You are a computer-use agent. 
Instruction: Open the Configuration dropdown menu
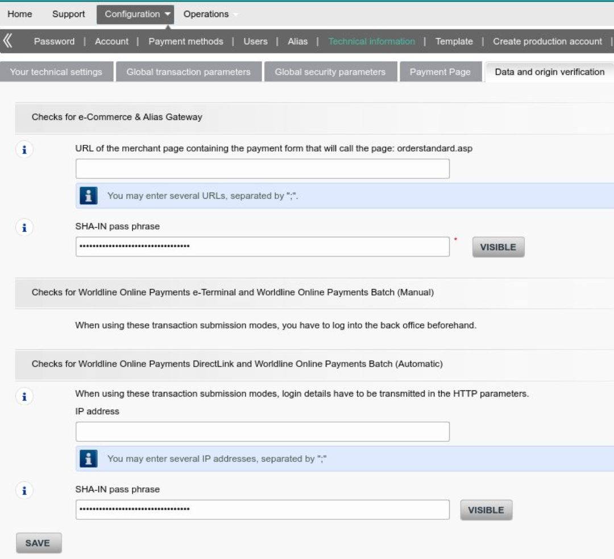(135, 14)
